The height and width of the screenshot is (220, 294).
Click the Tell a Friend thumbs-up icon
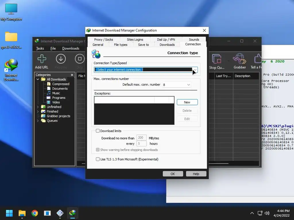(x=258, y=58)
